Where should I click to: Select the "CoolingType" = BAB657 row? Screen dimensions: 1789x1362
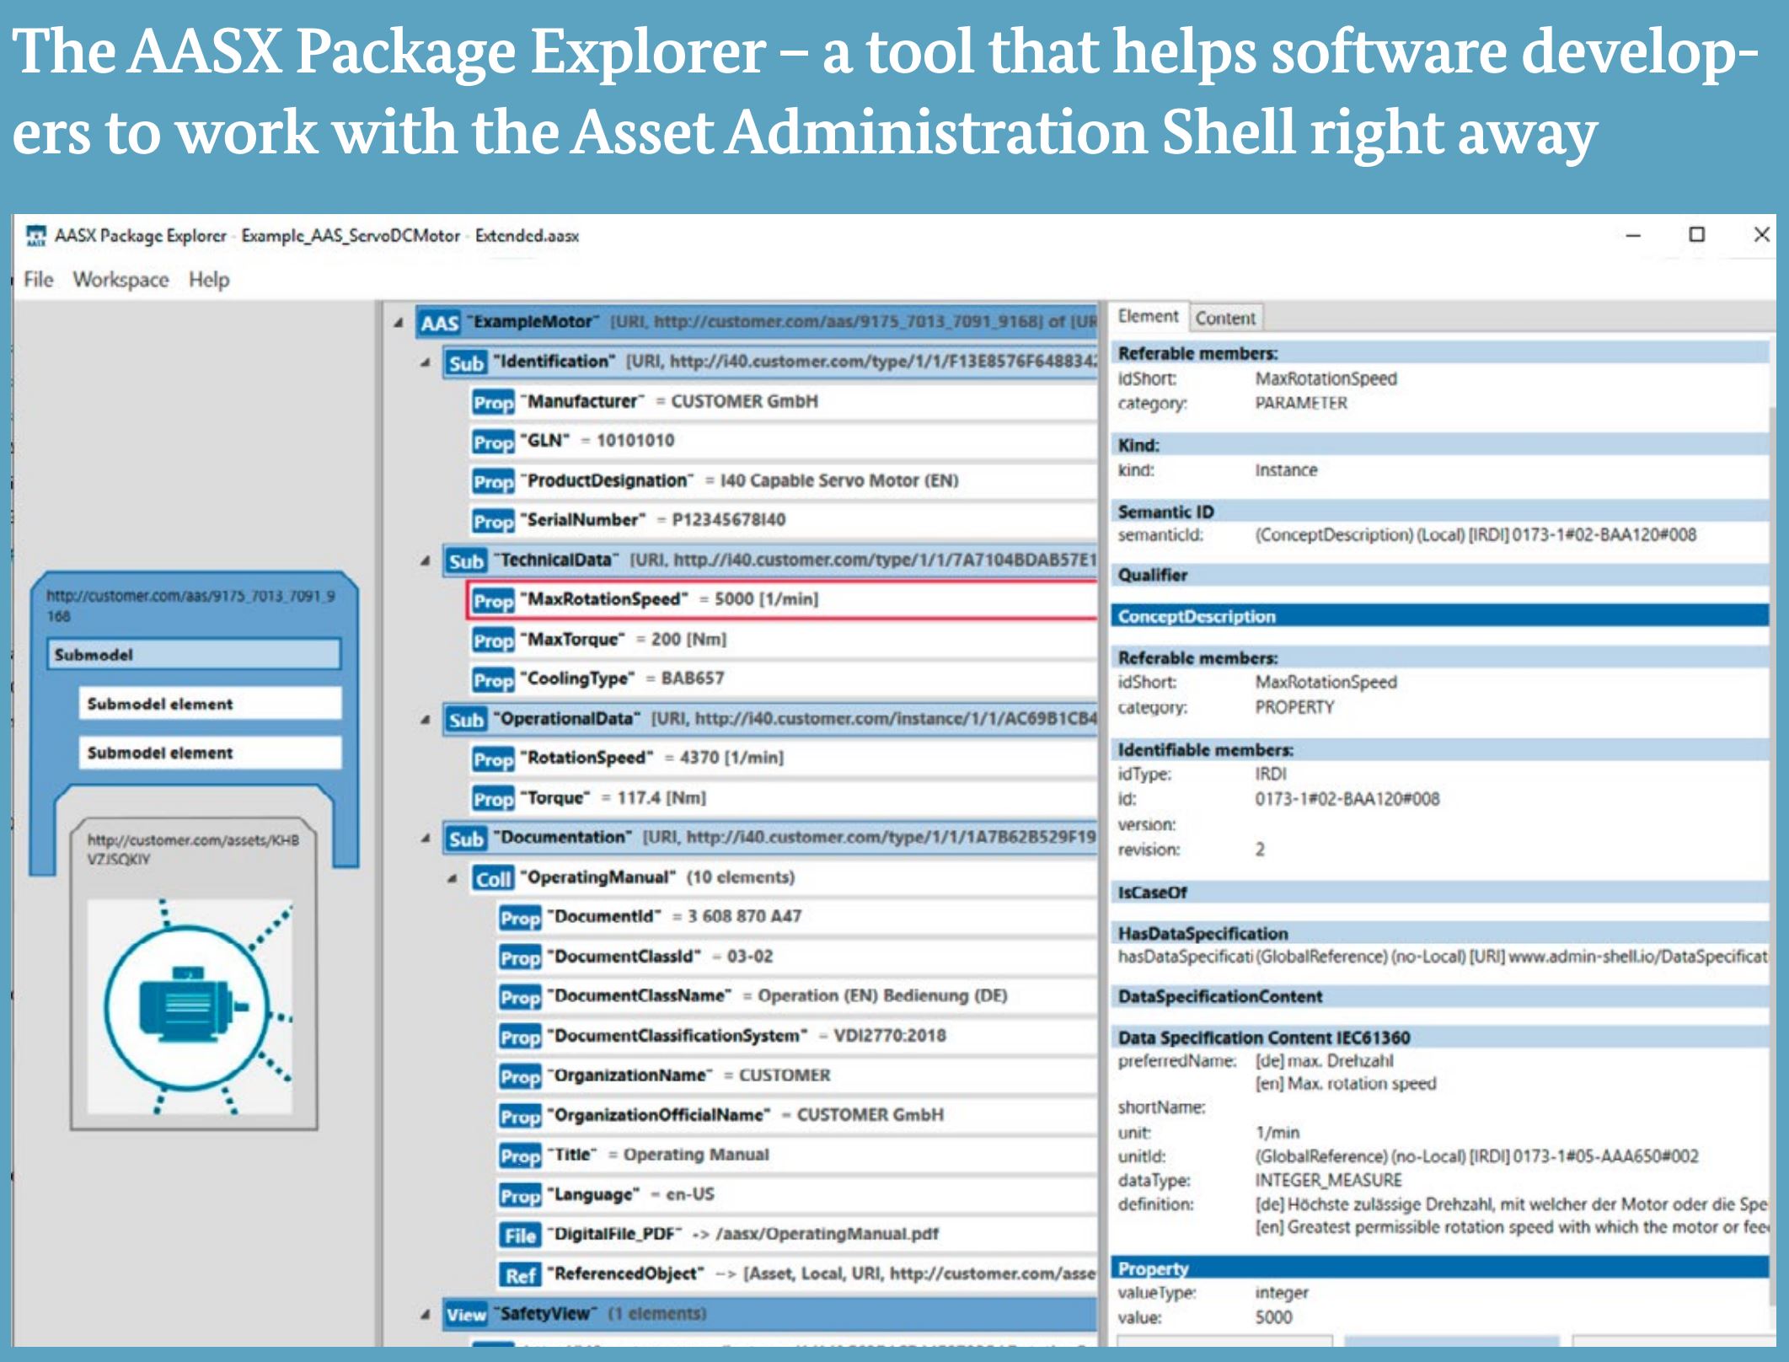pyautogui.click(x=784, y=679)
